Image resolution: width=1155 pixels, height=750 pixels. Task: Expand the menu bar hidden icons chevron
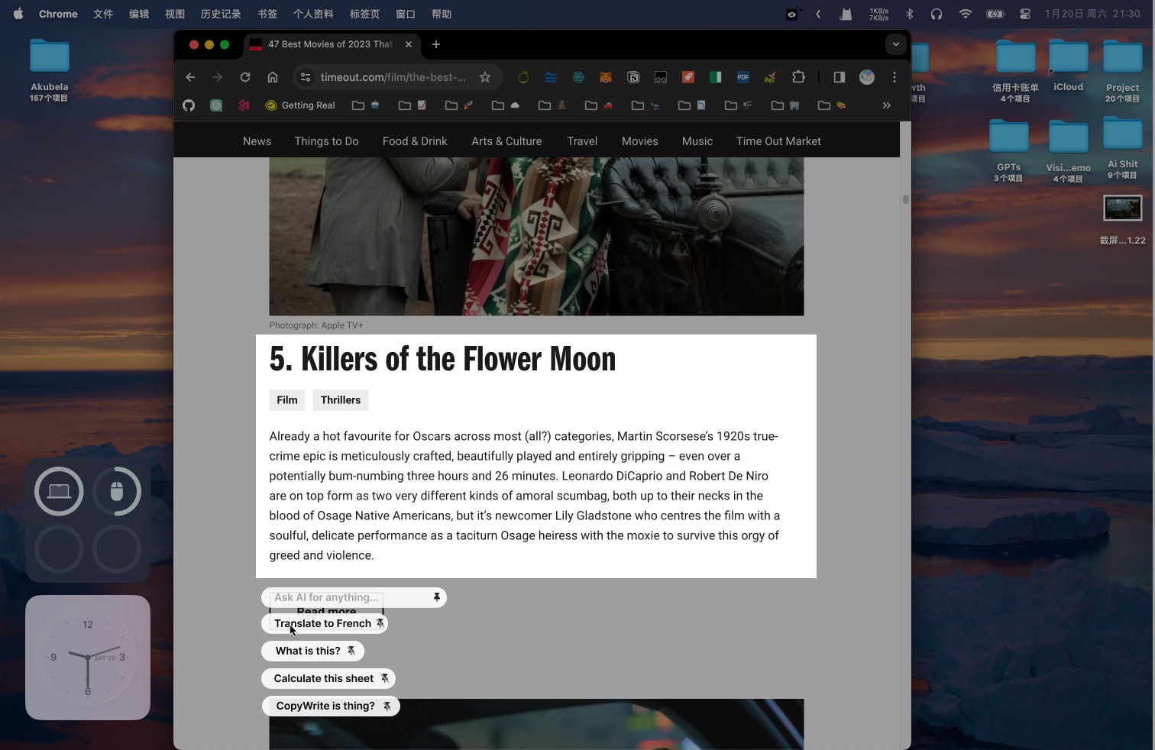coord(818,14)
